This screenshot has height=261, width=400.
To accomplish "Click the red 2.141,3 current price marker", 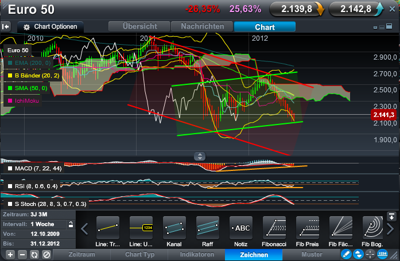I will (383, 115).
